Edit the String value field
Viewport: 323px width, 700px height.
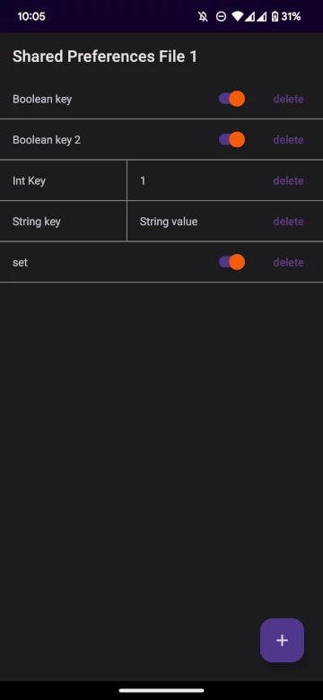(196, 222)
